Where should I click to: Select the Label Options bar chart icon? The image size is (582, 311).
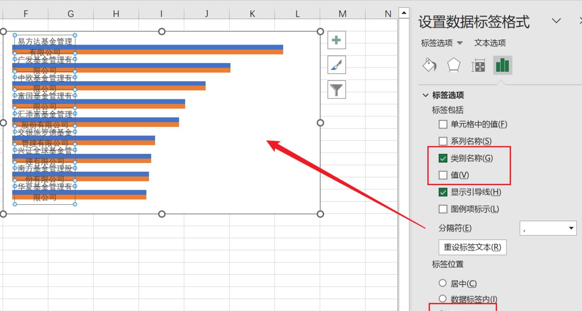pyautogui.click(x=502, y=65)
